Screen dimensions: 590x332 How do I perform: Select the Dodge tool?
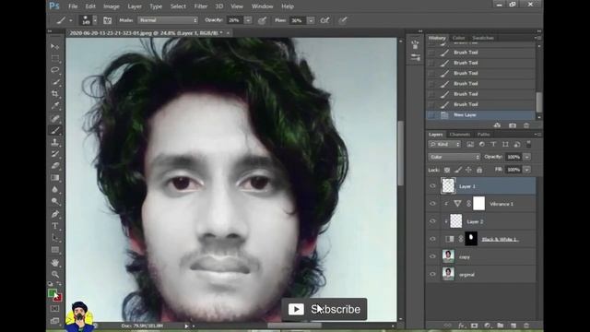pos(55,201)
